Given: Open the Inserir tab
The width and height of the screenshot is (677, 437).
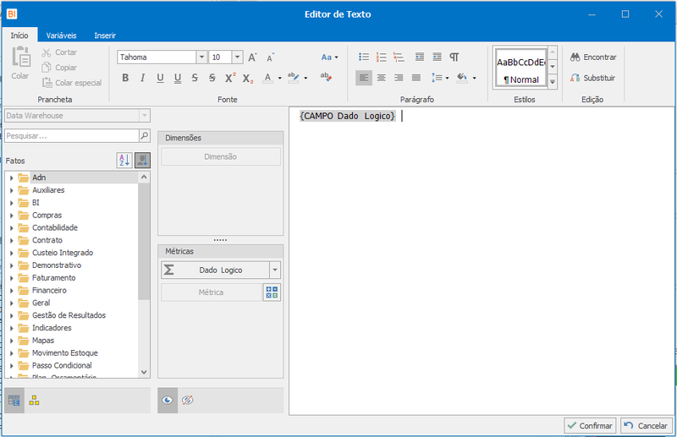Looking at the screenshot, I should click(105, 36).
